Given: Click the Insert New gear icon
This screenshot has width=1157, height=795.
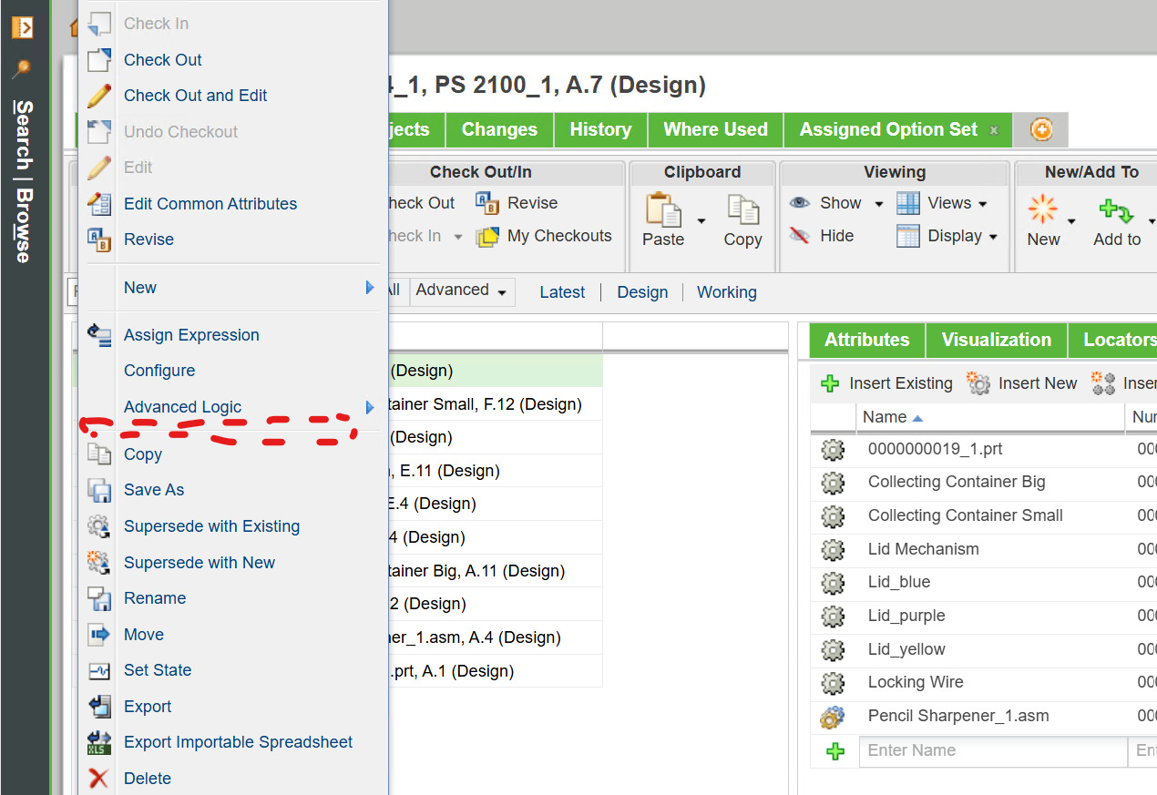Looking at the screenshot, I should click(978, 382).
